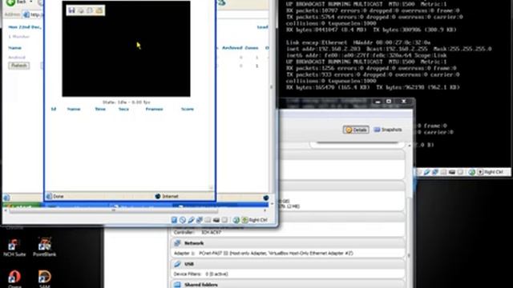513x288 pixels.
Task: Click the Frames column header in popup
Action: coord(154,109)
